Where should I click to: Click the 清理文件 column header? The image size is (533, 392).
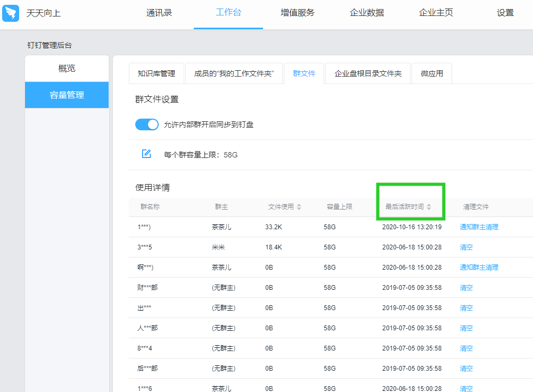[476, 206]
